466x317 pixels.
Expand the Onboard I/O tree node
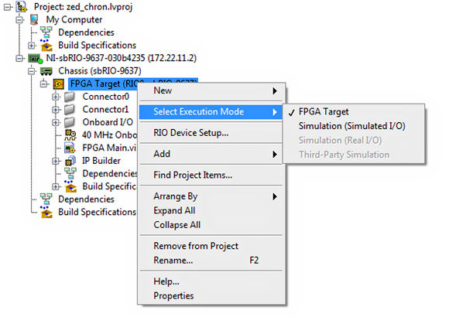pyautogui.click(x=57, y=122)
